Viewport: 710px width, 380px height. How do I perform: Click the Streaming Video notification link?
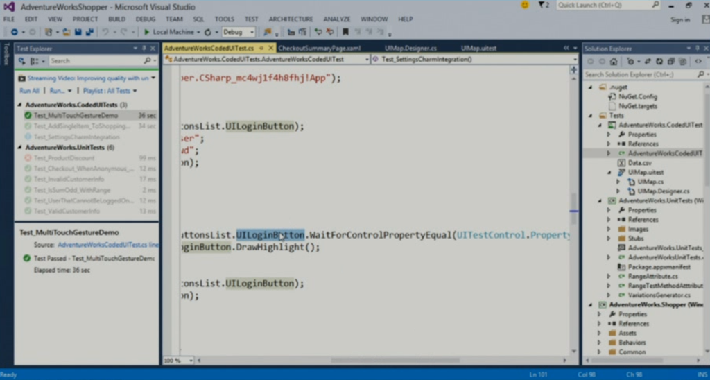coord(88,78)
